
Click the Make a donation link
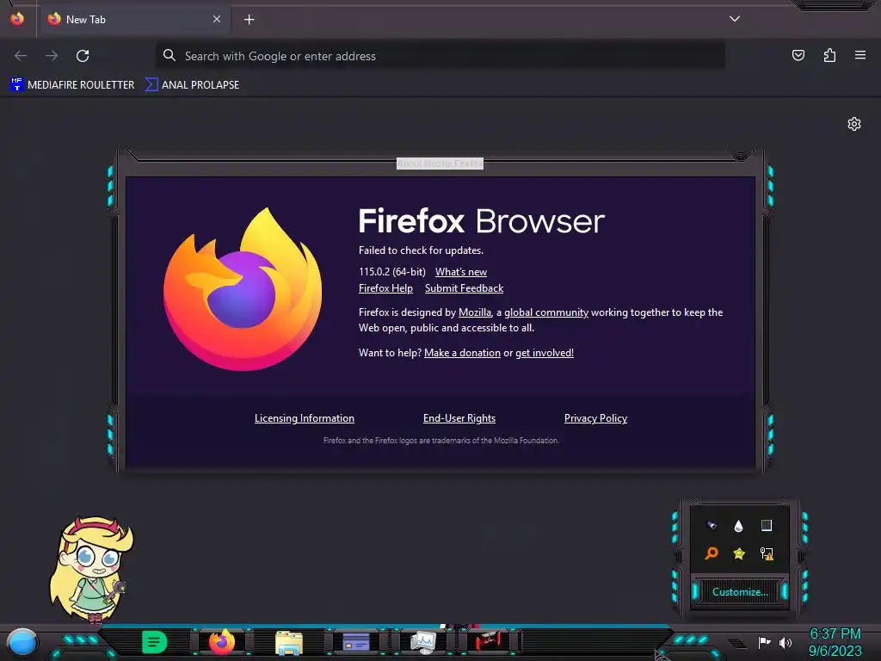[x=462, y=353]
